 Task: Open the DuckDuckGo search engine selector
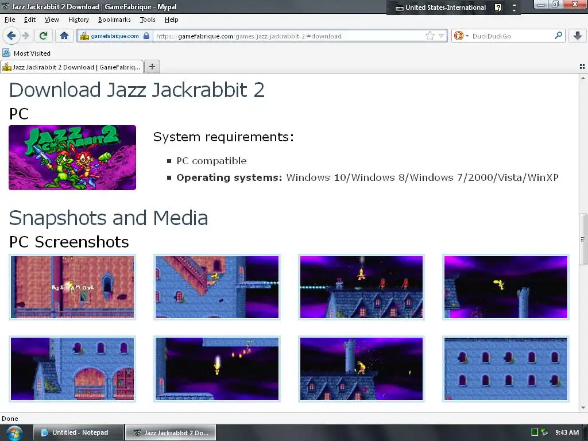click(x=461, y=36)
